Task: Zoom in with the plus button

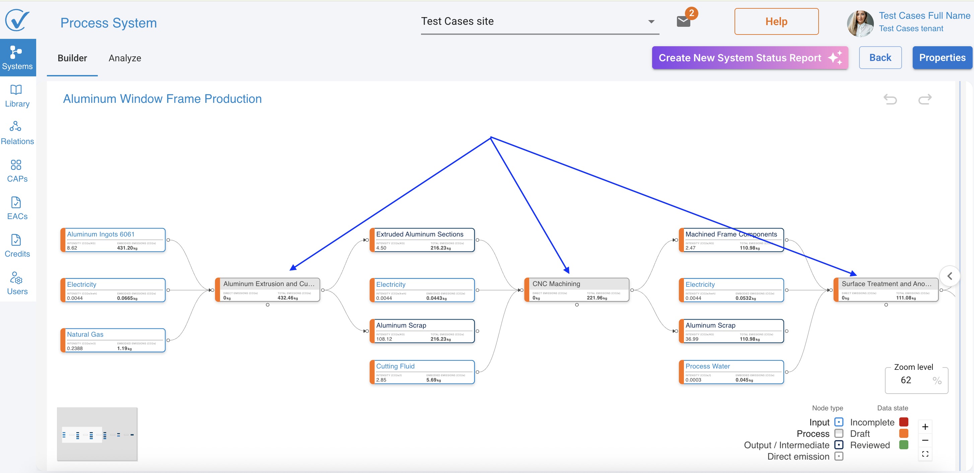Action: [925, 426]
